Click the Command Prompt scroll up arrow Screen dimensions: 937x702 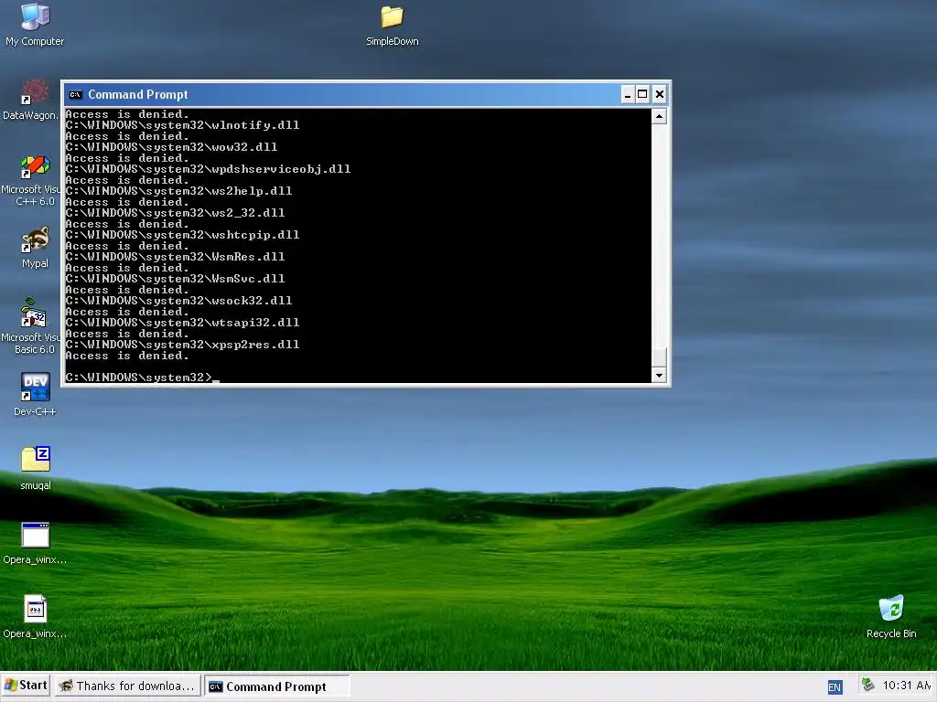659,116
